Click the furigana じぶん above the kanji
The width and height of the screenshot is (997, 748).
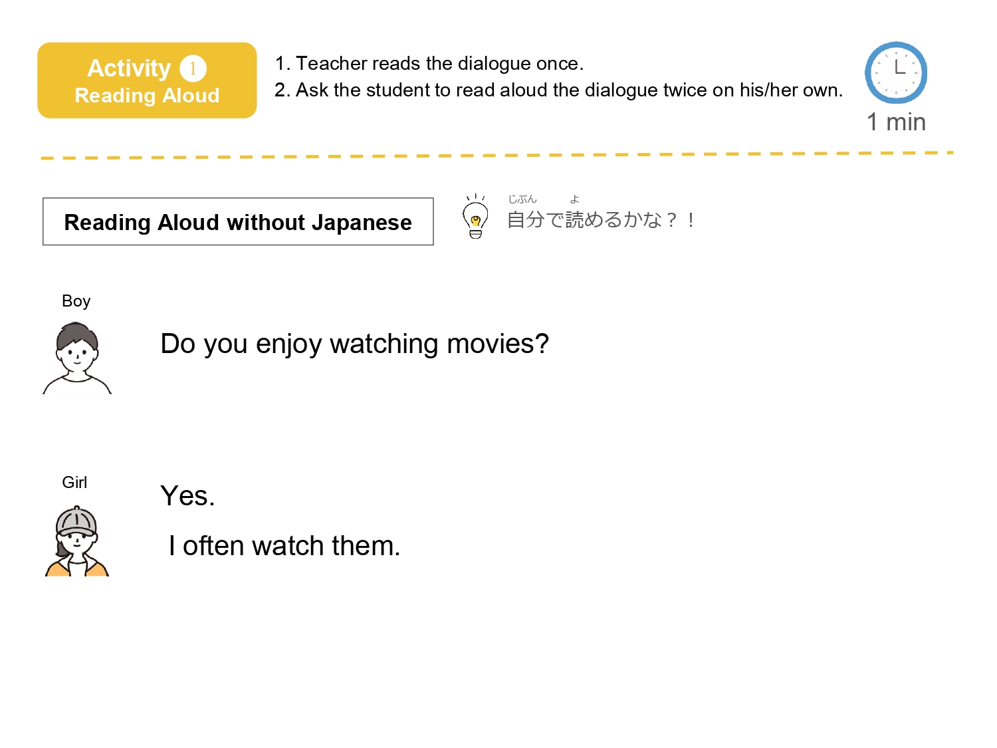point(522,199)
